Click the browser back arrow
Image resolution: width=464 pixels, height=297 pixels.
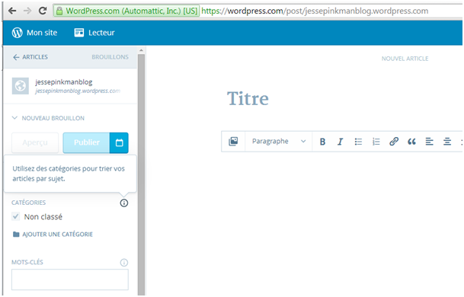click(12, 11)
